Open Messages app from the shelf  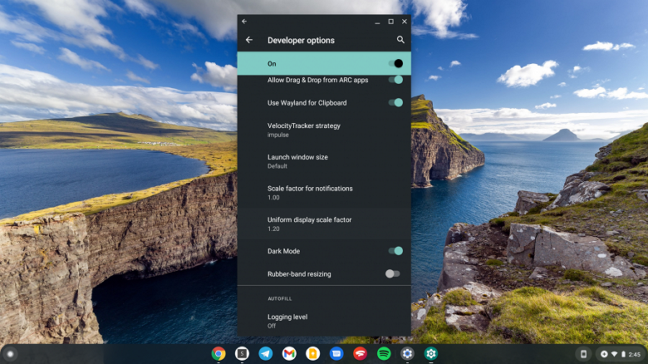point(336,354)
